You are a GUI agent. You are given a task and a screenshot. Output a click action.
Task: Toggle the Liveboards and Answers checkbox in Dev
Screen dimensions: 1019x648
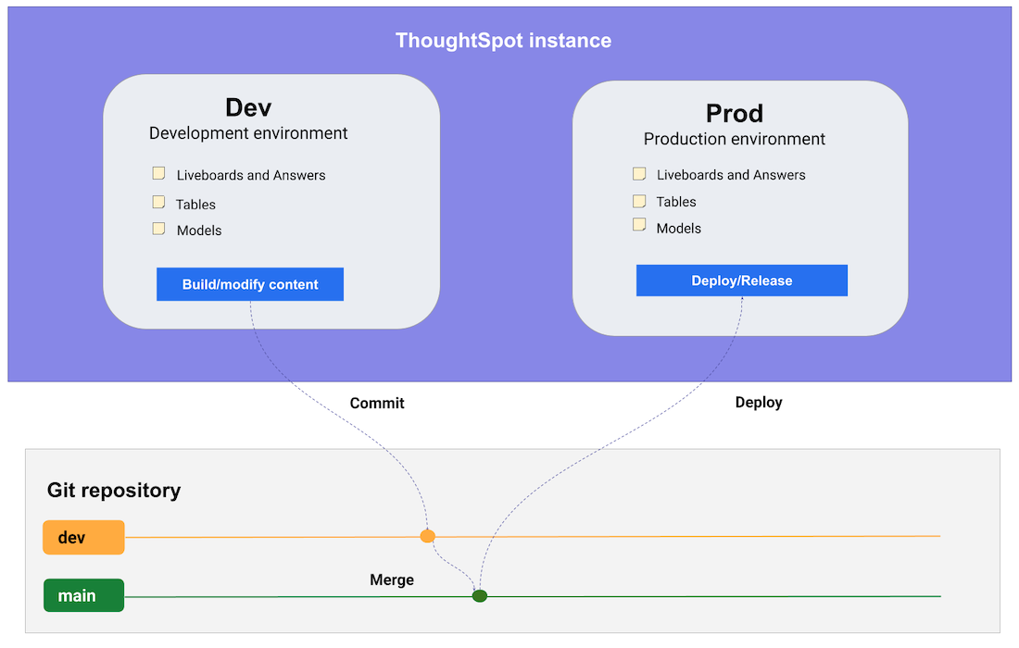(x=158, y=173)
